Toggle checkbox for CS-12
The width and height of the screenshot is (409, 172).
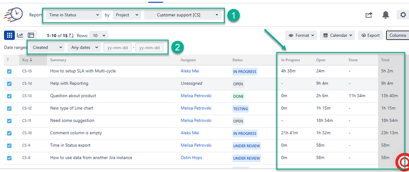(9, 108)
